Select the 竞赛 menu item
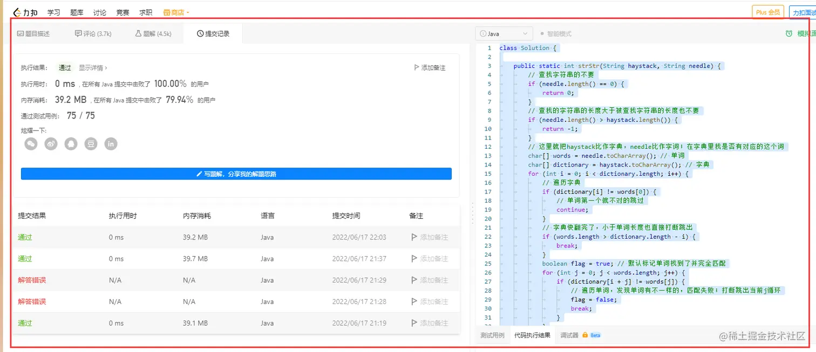Image resolution: width=816 pixels, height=352 pixels. (123, 11)
